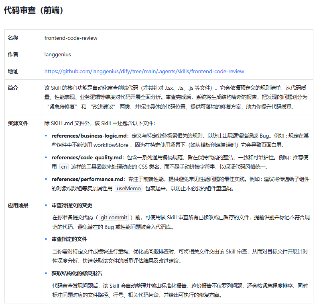Select the bullet heading 审查指定的文件
This screenshot has width=317, height=307.
tap(69, 239)
